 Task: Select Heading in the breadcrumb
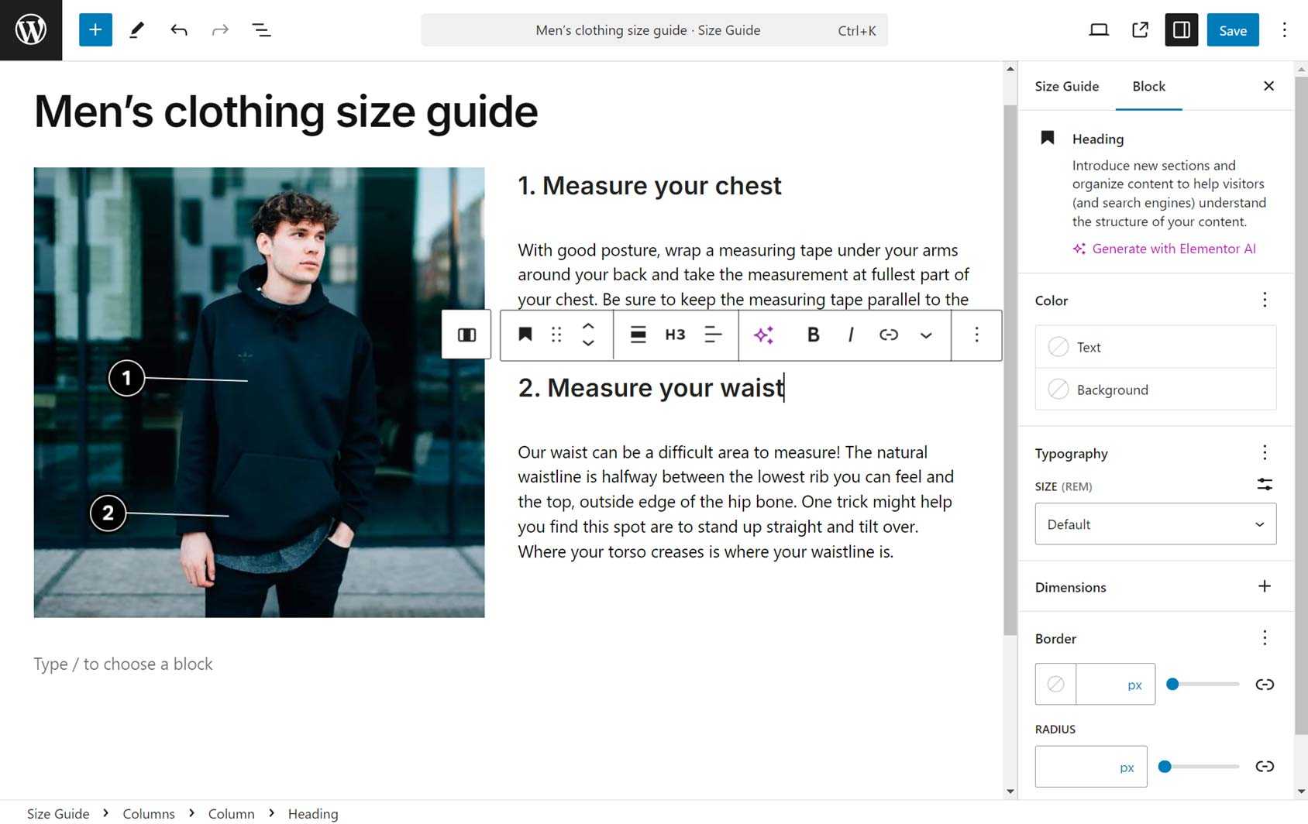[x=313, y=813]
